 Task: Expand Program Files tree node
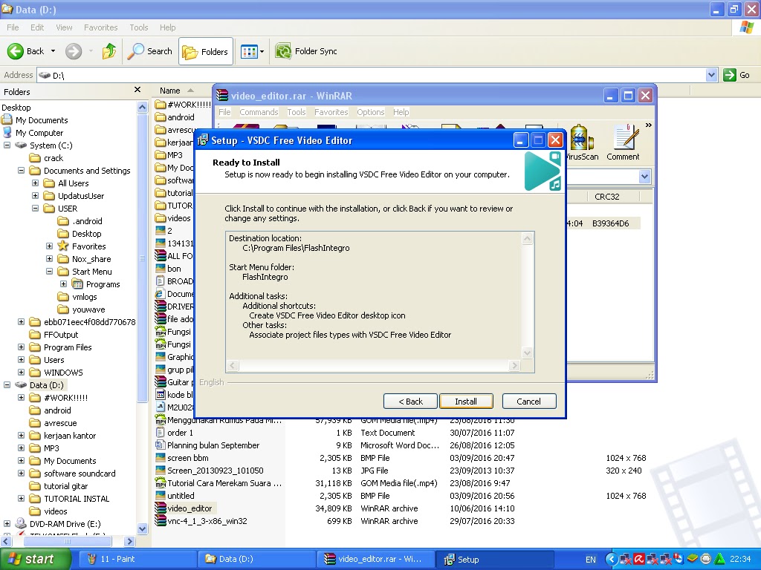pyautogui.click(x=22, y=347)
